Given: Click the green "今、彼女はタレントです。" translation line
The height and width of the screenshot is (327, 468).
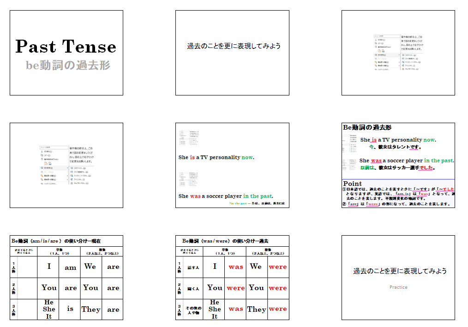Looking at the screenshot, I should click(x=395, y=147).
